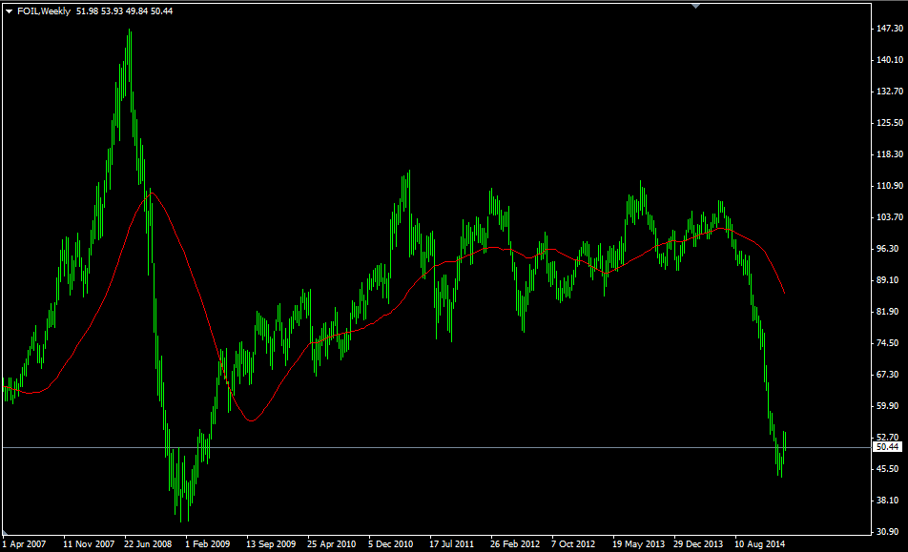Click the 147.30 price scale value
Image resolution: width=908 pixels, height=552 pixels.
tap(890, 29)
